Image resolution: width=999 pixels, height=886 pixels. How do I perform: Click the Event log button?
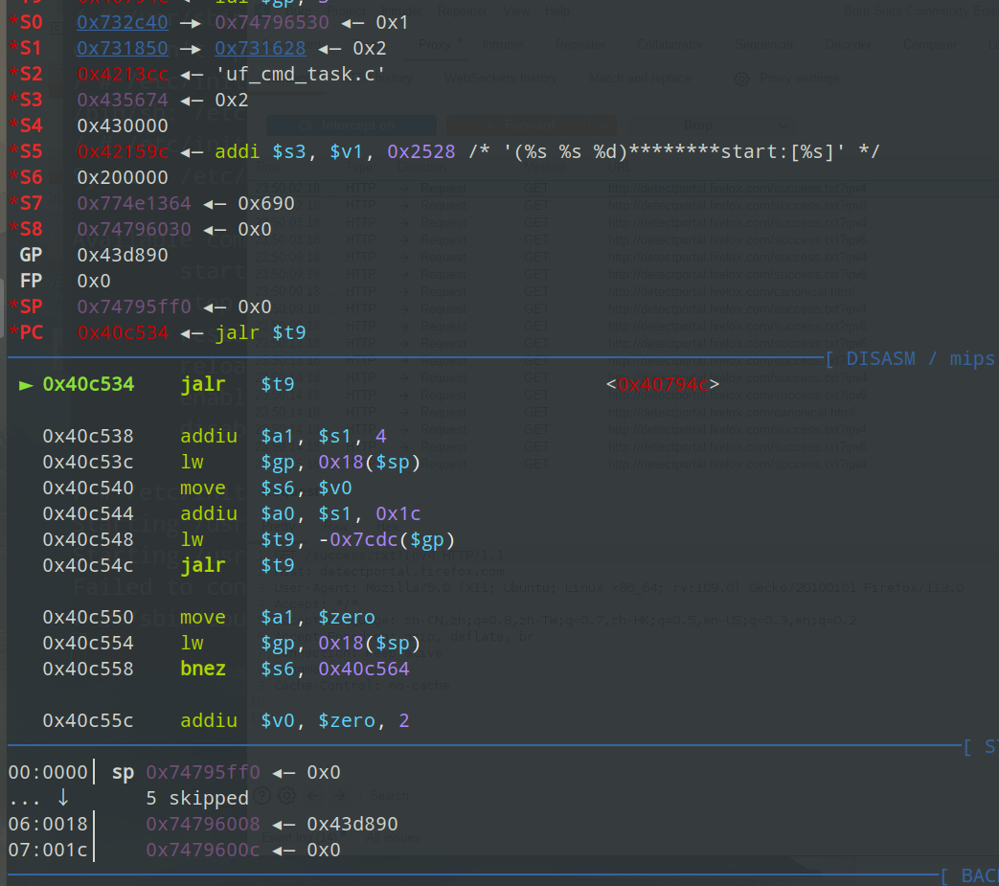[x=300, y=836]
